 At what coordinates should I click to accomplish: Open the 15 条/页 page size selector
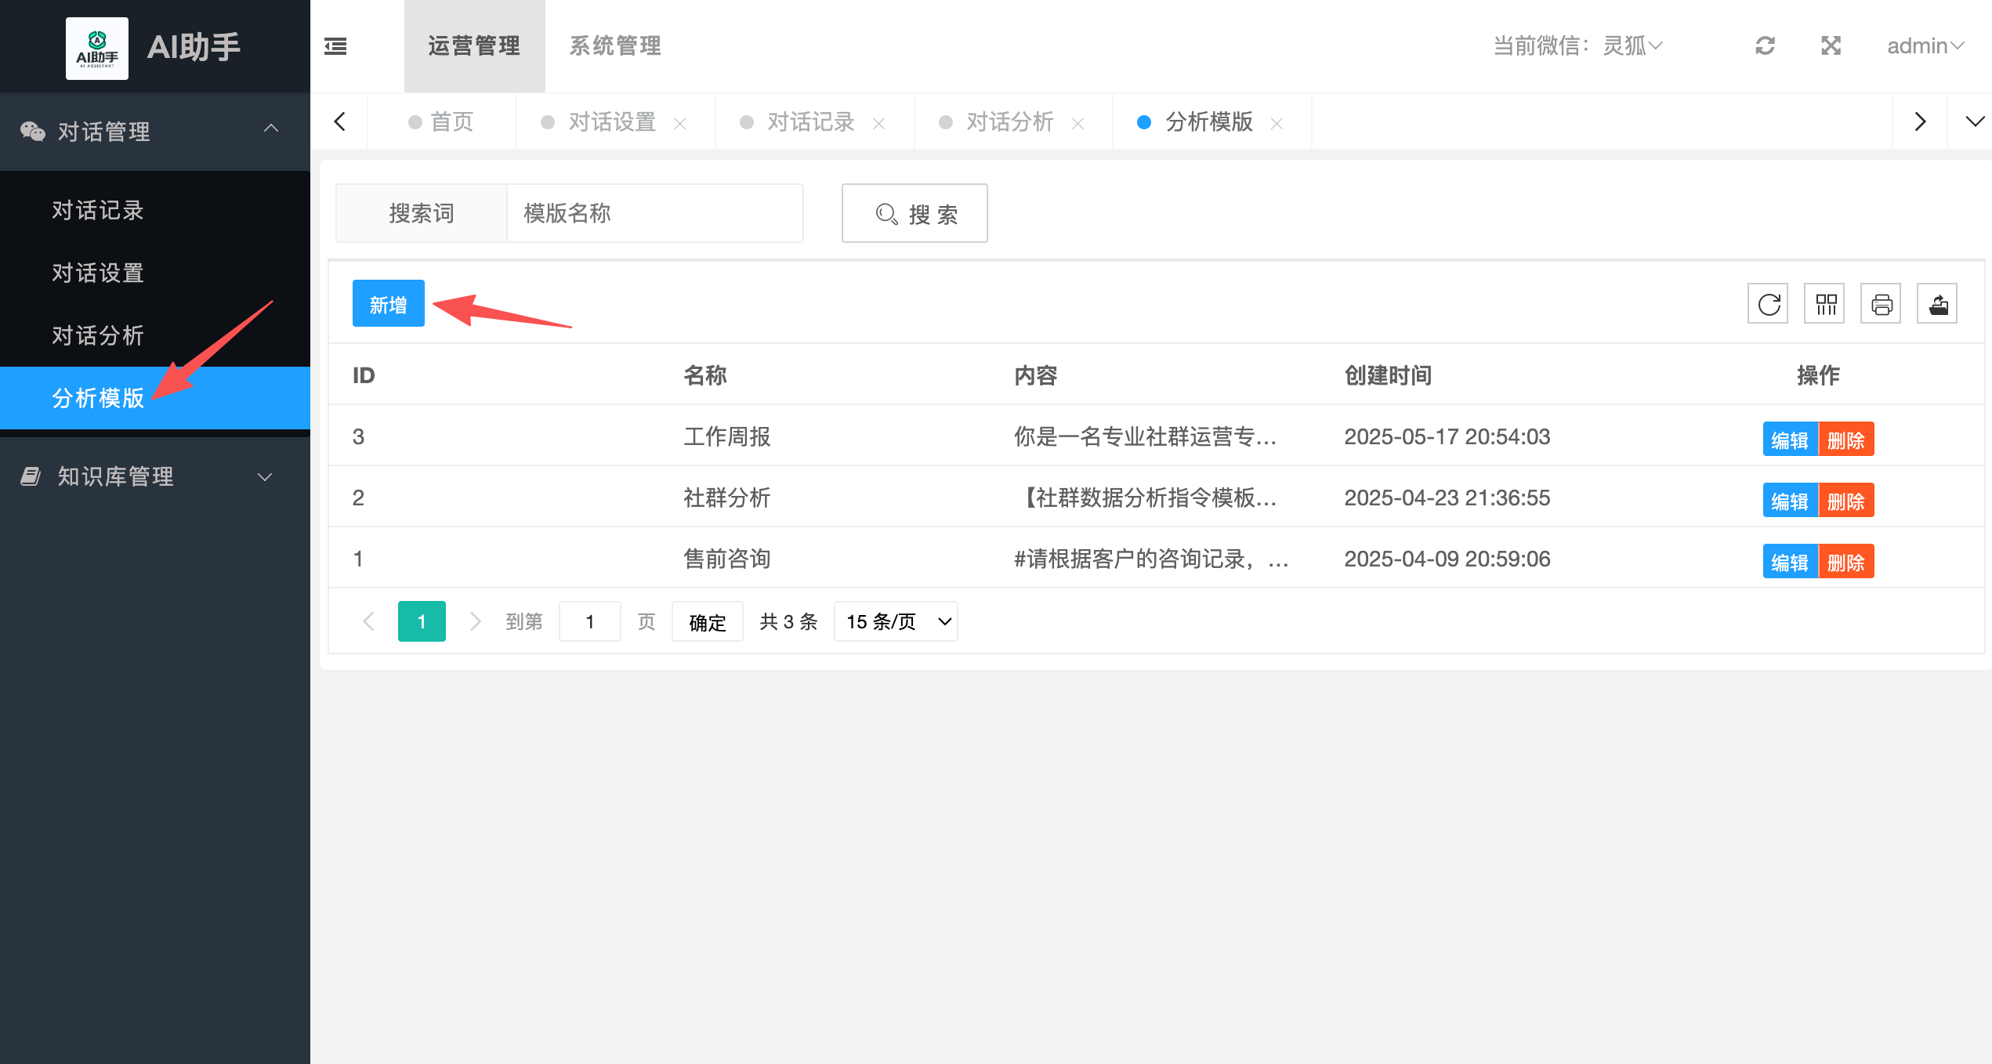point(896,622)
